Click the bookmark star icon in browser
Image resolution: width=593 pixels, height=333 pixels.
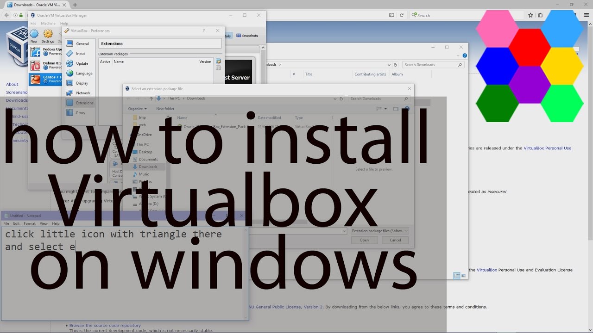click(530, 15)
